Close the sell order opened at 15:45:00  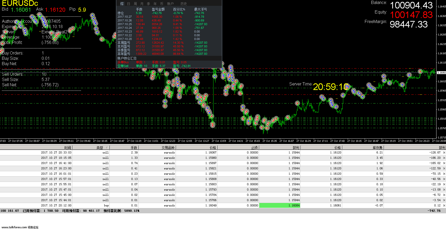click(444, 195)
